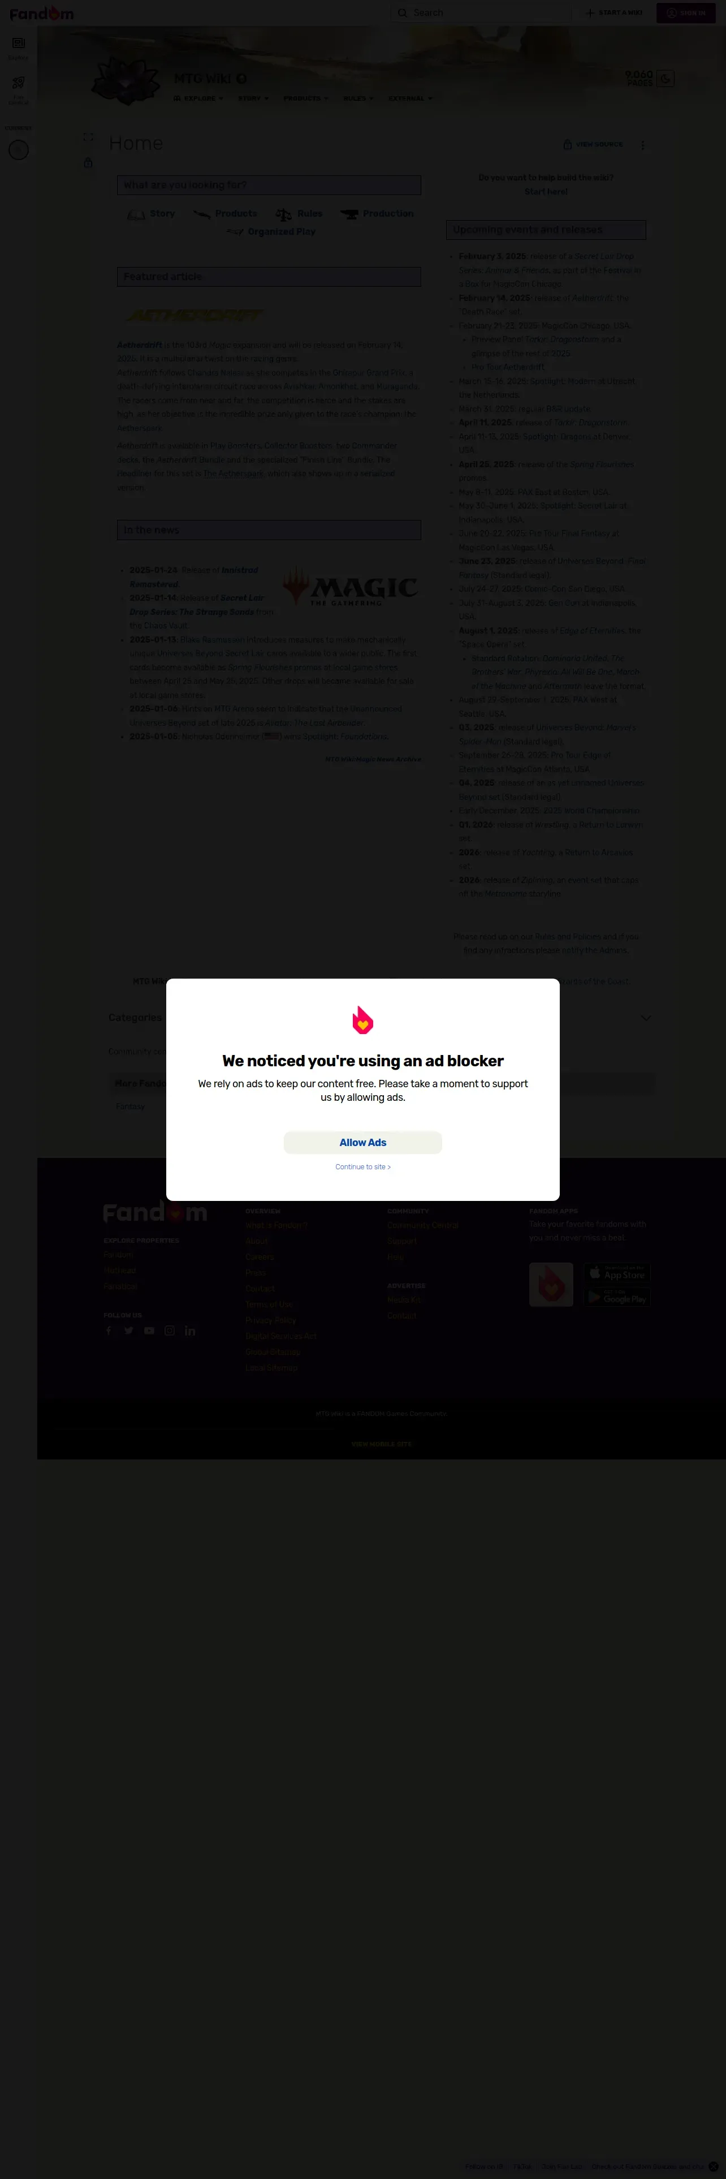This screenshot has height=2179, width=726.
Task: Open the Fandom LinkedIn icon in footer
Action: (x=190, y=1330)
